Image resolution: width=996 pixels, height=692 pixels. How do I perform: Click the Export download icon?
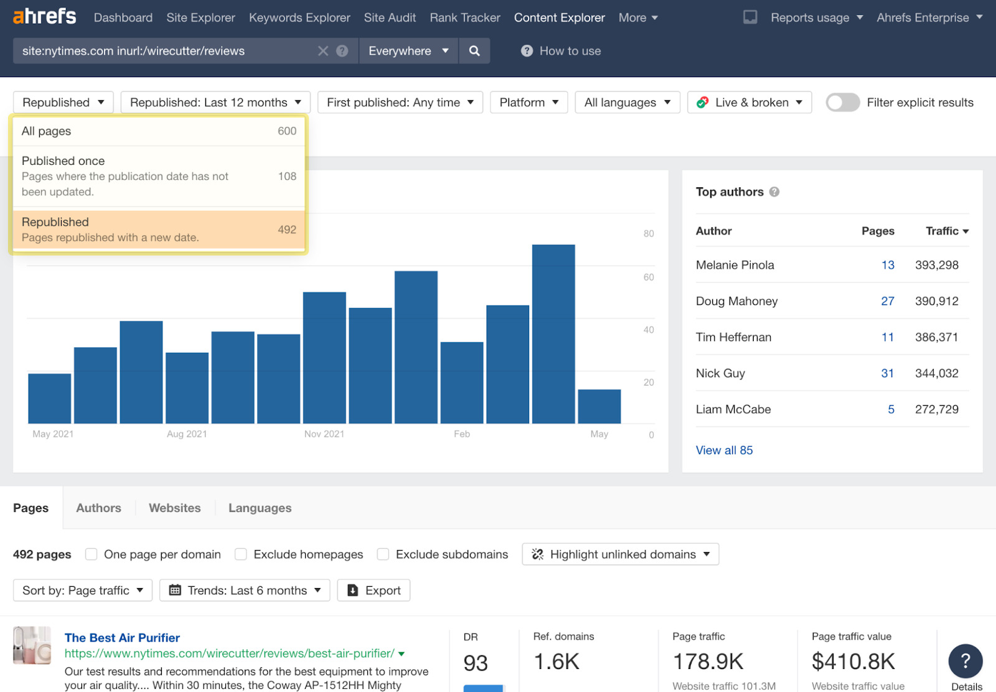click(x=352, y=590)
